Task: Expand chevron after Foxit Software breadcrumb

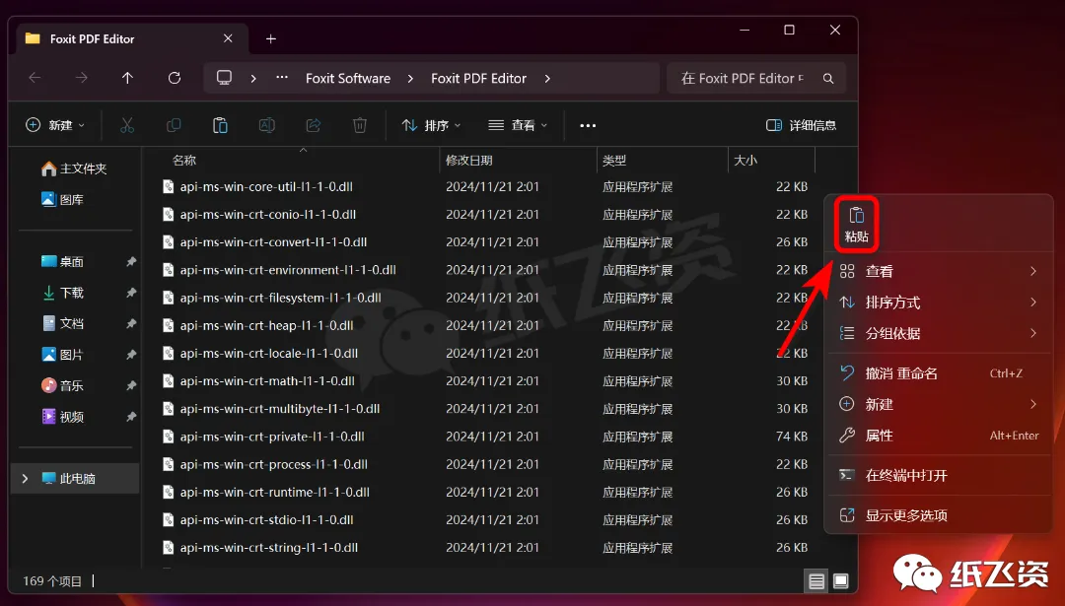Action: (410, 79)
